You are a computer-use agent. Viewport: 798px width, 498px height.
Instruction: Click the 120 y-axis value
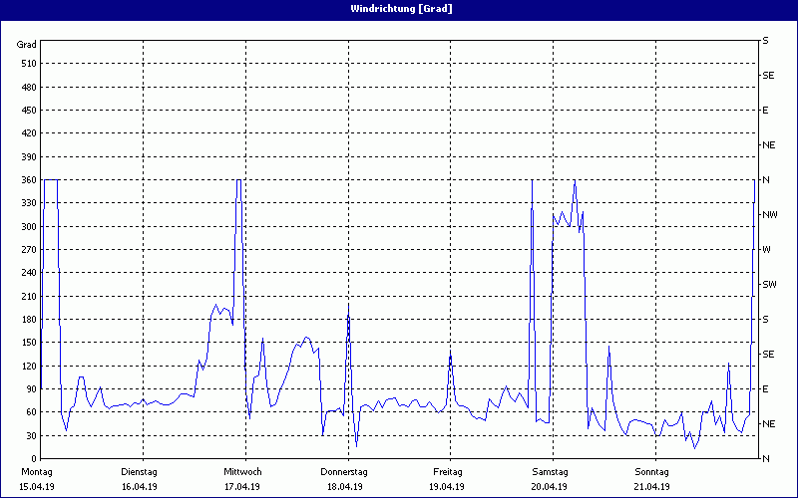(29, 366)
